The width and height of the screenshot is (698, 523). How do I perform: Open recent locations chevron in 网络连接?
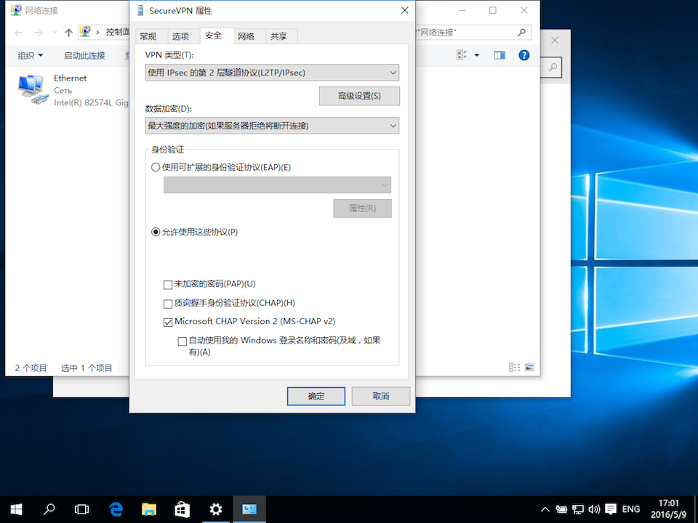point(55,33)
